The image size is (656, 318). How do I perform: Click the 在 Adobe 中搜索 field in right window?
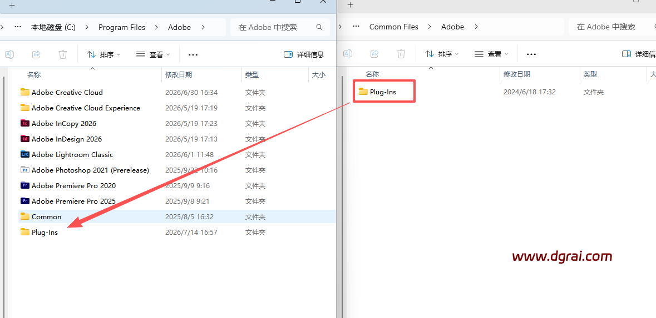612,27
